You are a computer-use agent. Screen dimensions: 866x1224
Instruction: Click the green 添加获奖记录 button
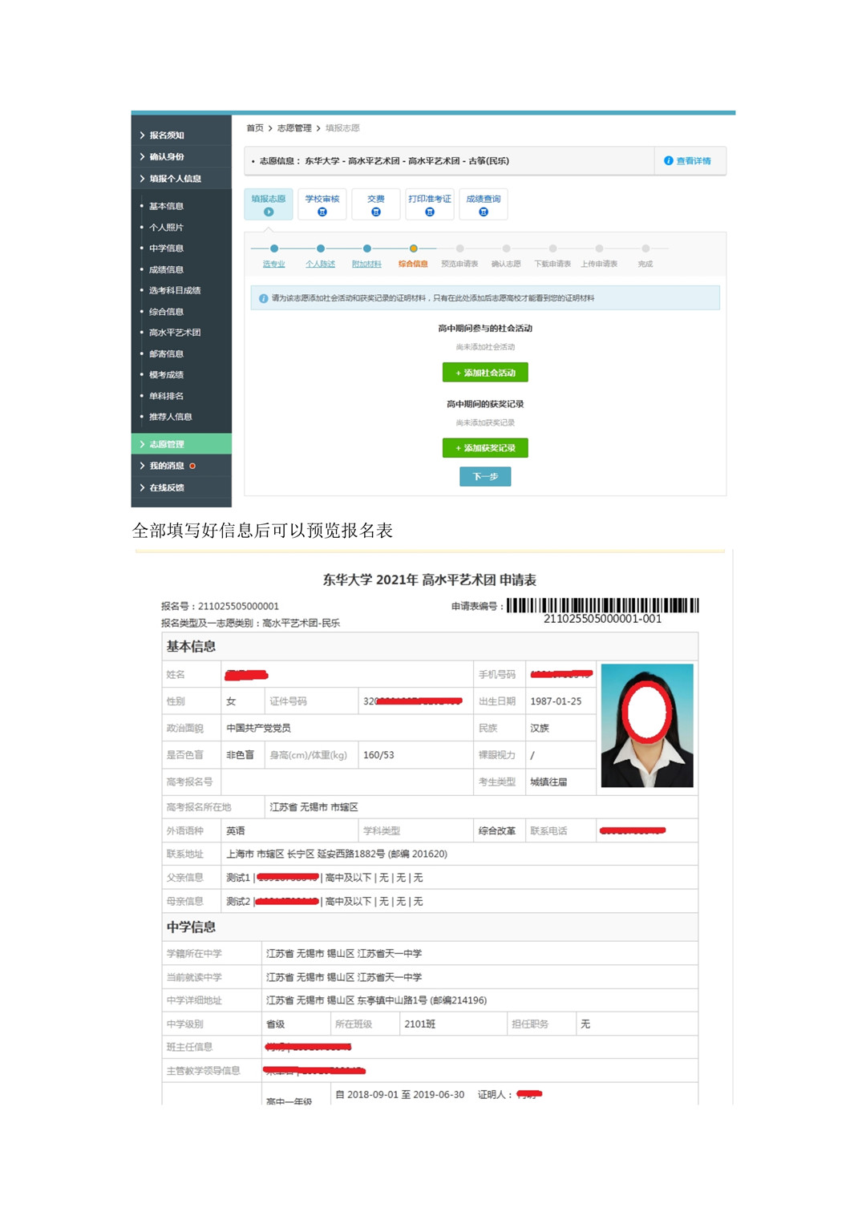485,448
